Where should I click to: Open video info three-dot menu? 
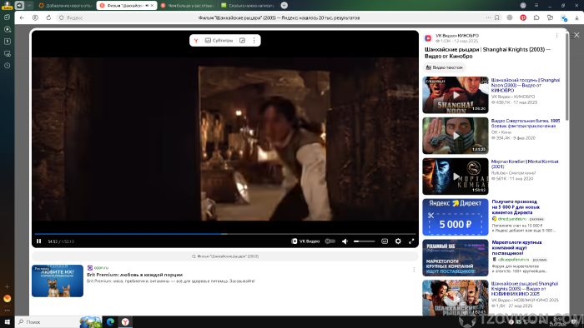pos(556,36)
